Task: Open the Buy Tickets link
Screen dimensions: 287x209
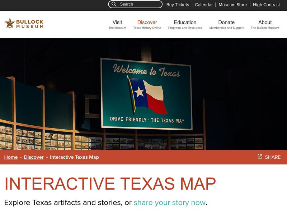Action: (x=178, y=5)
